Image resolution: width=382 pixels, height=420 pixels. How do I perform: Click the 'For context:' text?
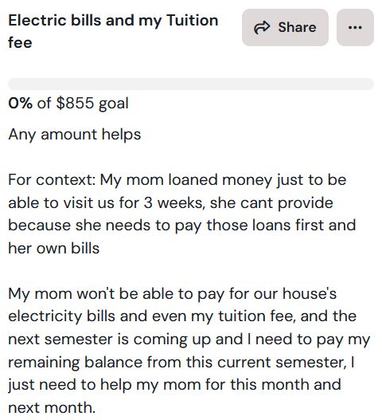[52, 179]
